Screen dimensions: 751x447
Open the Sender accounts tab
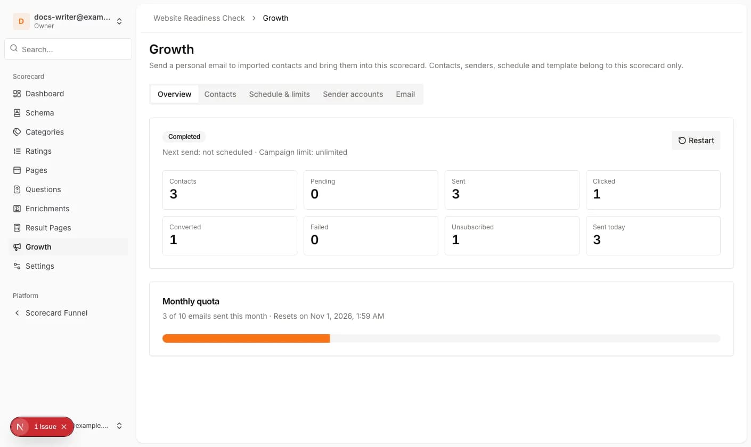click(353, 94)
